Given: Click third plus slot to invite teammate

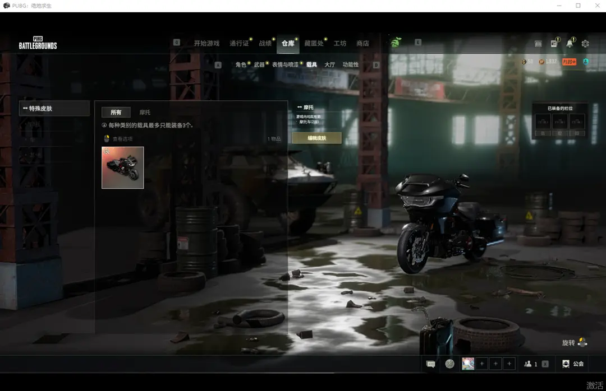Looking at the screenshot, I should click(x=509, y=364).
